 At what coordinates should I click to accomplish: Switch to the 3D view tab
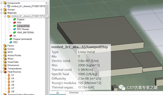57,93
